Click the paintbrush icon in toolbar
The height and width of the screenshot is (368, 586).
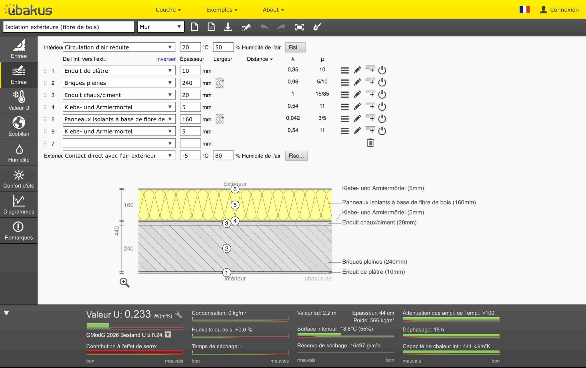tap(317, 27)
